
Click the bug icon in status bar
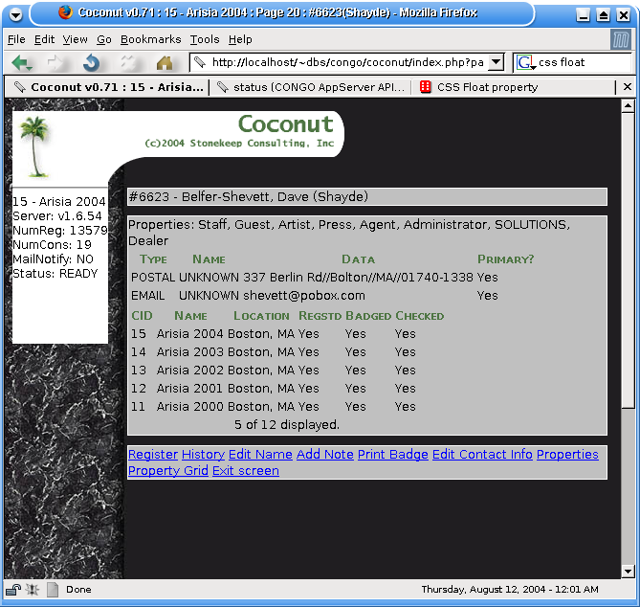(x=33, y=590)
